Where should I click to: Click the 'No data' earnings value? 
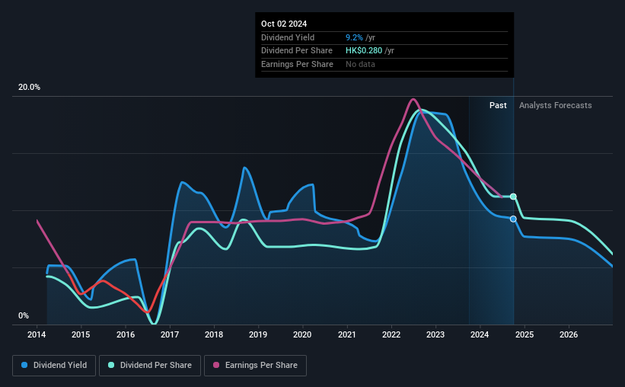(360, 64)
